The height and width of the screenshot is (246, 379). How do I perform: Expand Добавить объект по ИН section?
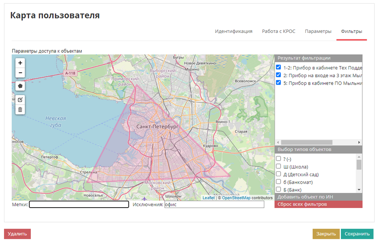(x=318, y=197)
